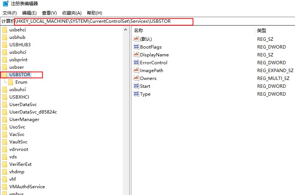Click the Start DWORD value icon
This screenshot has width=295, height=195.
(x=136, y=86)
